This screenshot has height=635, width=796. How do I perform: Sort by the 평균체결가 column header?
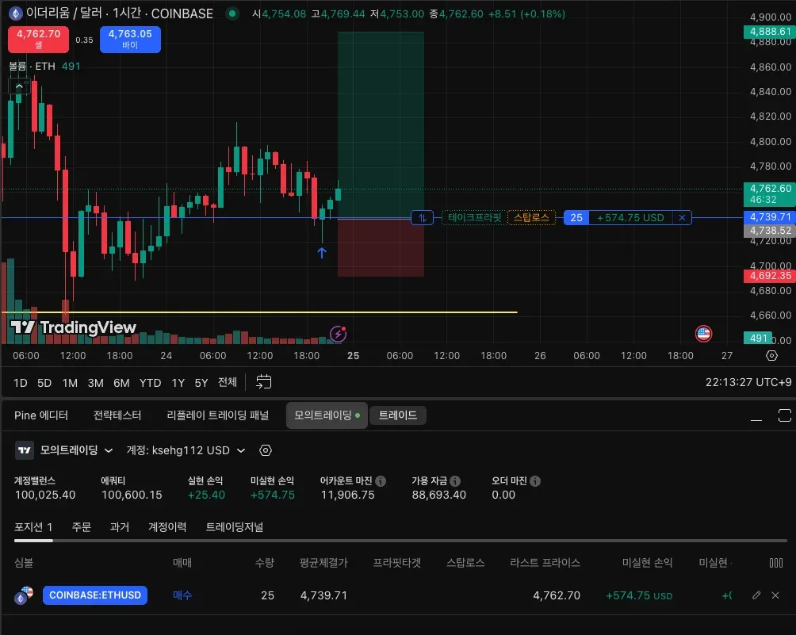(x=324, y=562)
